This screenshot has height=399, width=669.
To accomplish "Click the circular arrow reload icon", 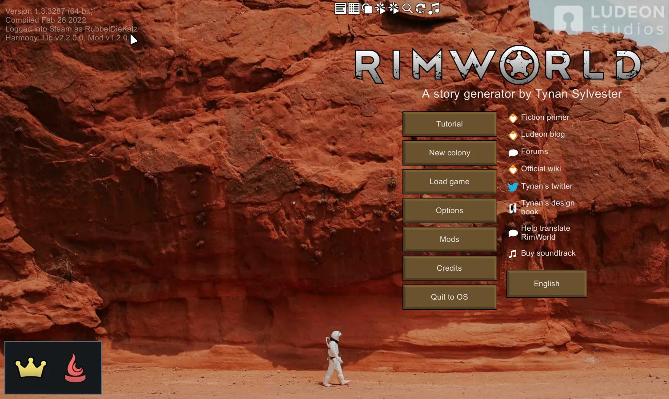I will click(420, 8).
